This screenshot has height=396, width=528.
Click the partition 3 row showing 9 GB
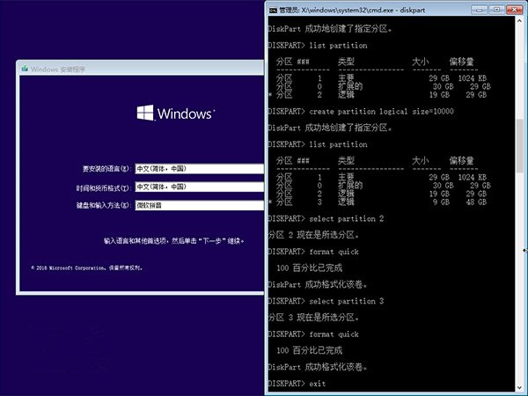pyautogui.click(x=378, y=202)
